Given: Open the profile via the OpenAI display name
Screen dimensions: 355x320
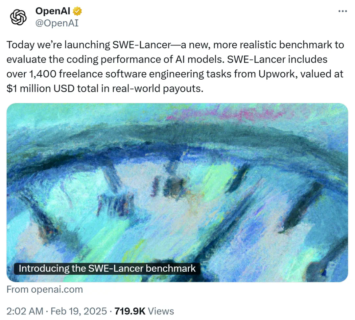Looking at the screenshot, I should point(52,11).
